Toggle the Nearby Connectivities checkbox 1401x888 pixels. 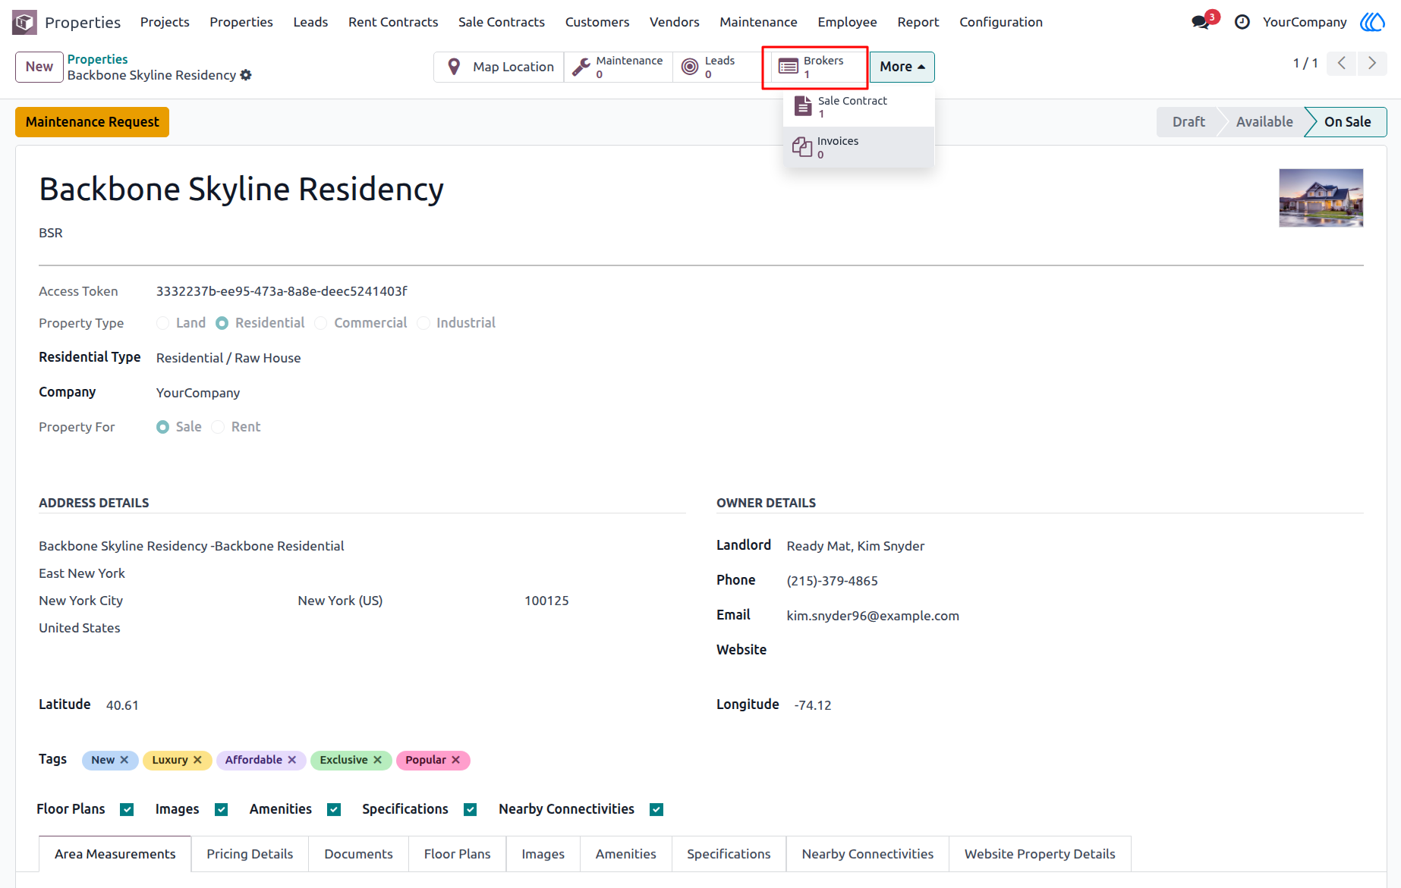[656, 810]
